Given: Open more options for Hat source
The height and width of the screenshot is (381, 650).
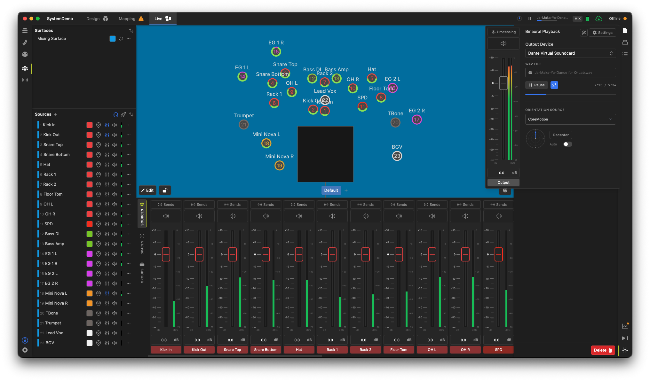Looking at the screenshot, I should pos(129,165).
